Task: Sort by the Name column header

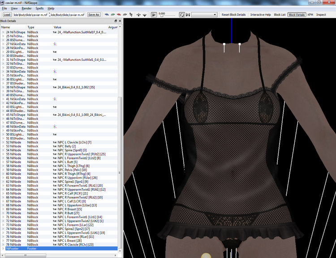Action: point(13,27)
